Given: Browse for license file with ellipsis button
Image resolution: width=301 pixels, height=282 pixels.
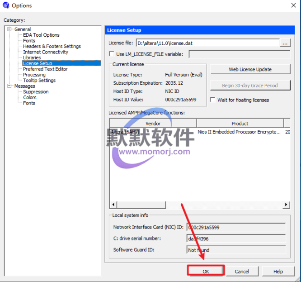Looking at the screenshot, I should click(285, 43).
